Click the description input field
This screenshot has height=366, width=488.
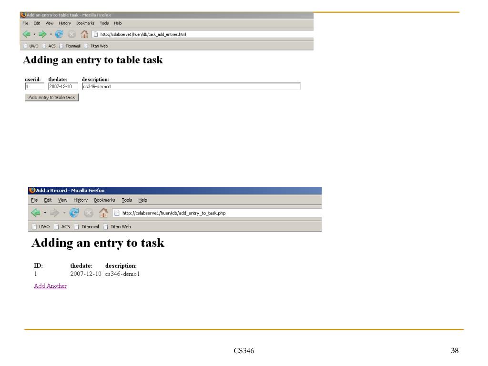[191, 87]
